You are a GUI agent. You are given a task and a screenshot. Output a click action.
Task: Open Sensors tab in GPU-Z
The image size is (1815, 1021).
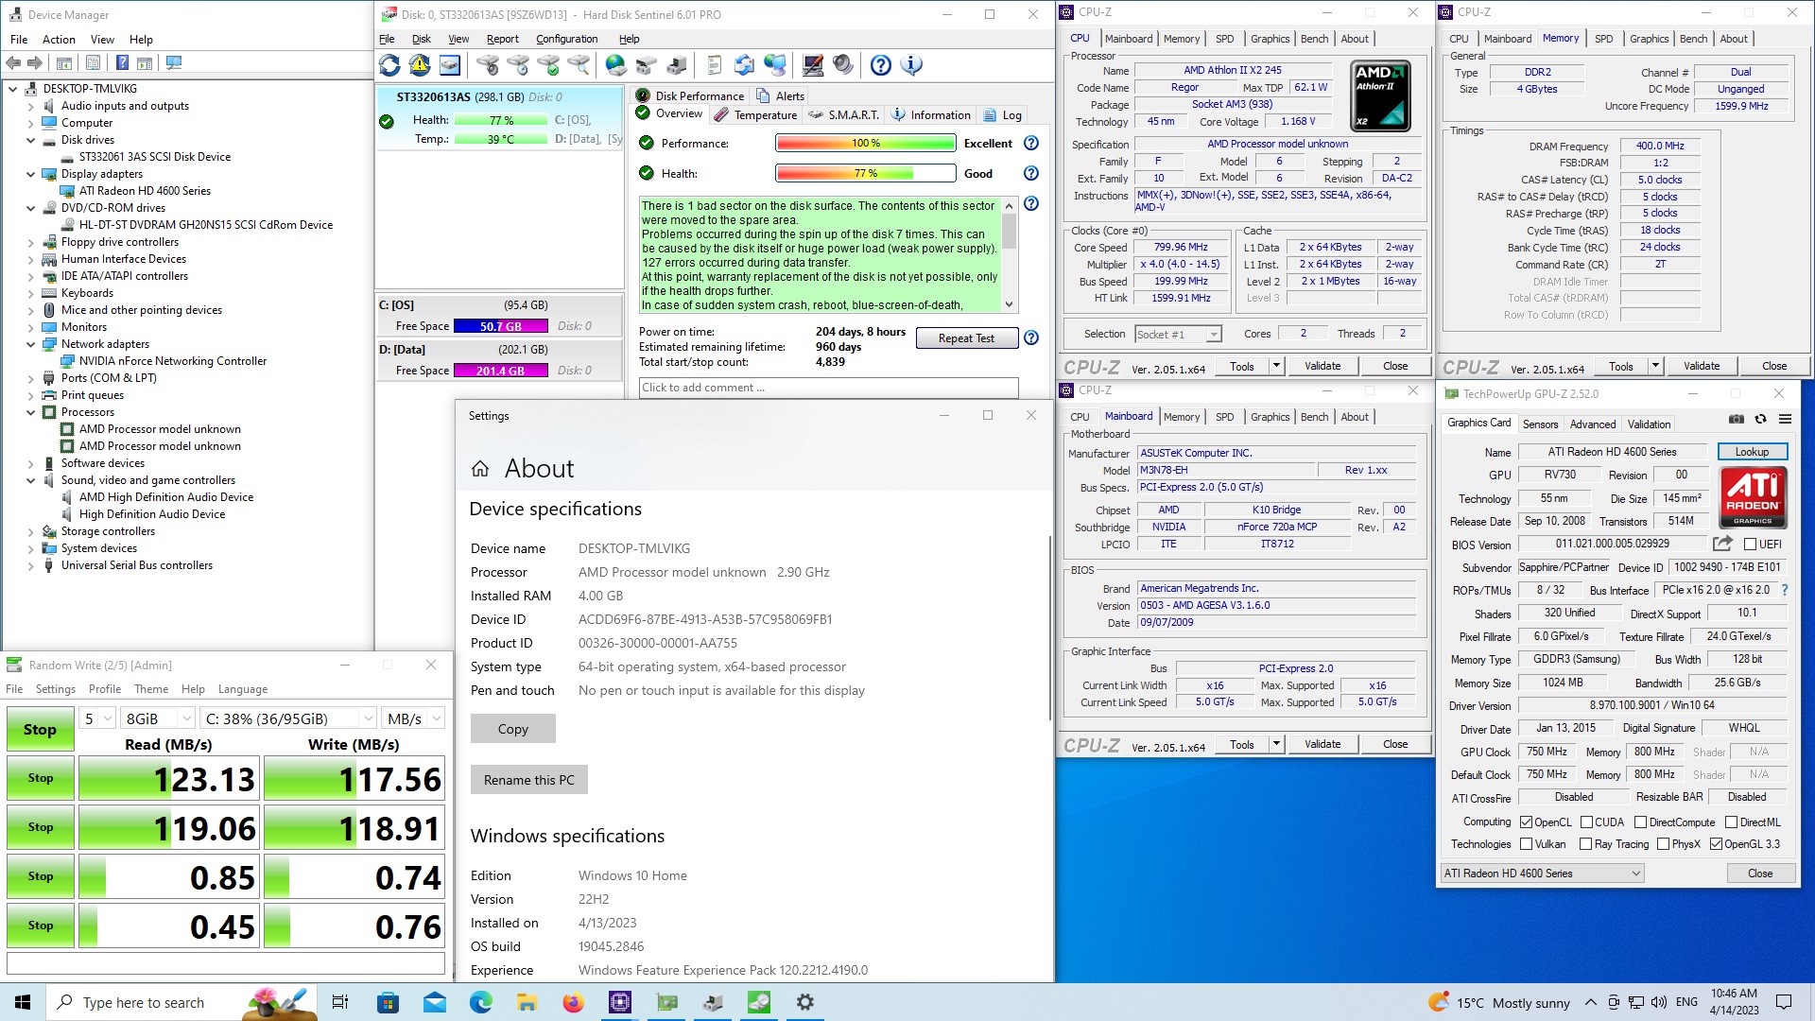point(1540,424)
